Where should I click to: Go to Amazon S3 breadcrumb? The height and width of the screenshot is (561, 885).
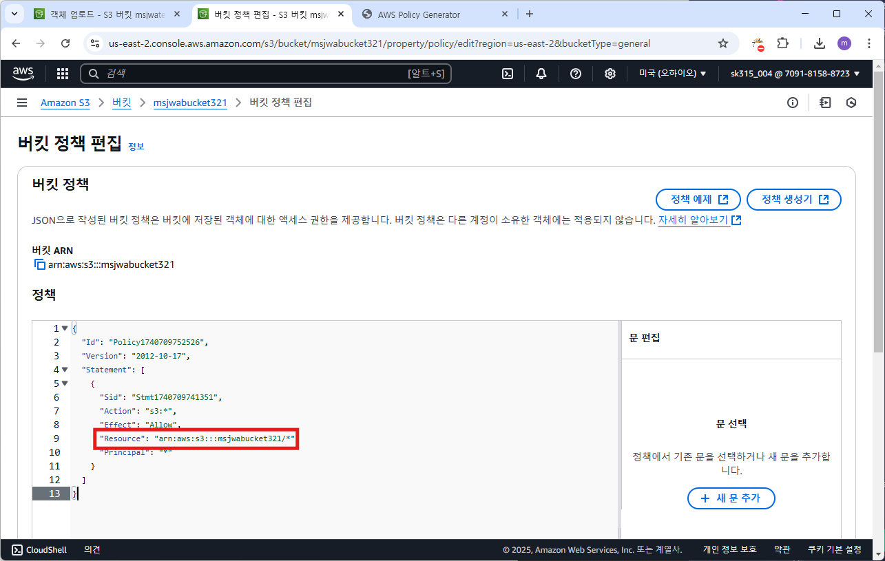(65, 103)
